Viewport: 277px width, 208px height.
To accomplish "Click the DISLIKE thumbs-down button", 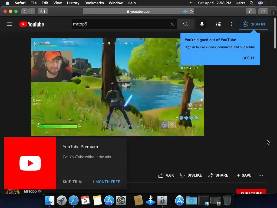I will [x=191, y=175].
